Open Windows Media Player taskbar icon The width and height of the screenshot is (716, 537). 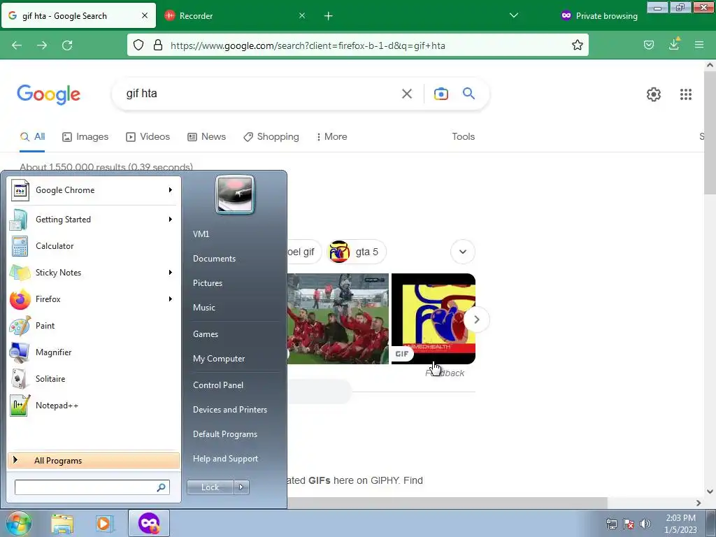pos(103,524)
